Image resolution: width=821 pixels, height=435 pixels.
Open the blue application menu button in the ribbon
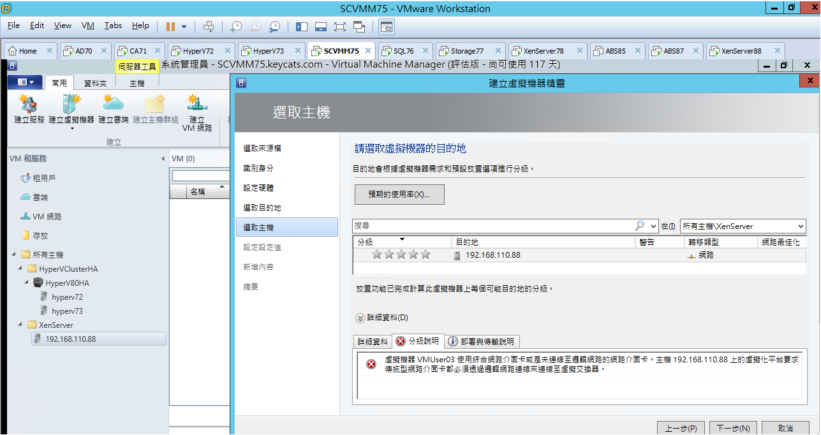(26, 82)
